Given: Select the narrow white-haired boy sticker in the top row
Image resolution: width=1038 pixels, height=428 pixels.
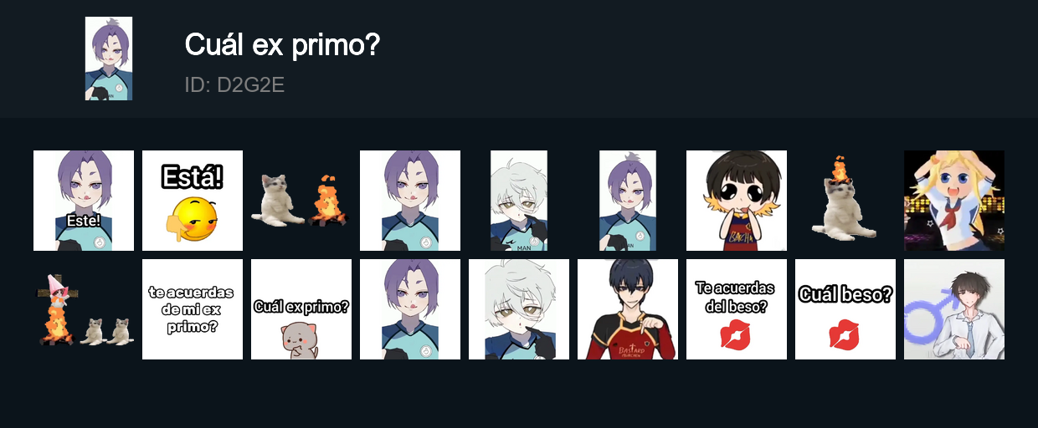Looking at the screenshot, I should pyautogui.click(x=519, y=201).
